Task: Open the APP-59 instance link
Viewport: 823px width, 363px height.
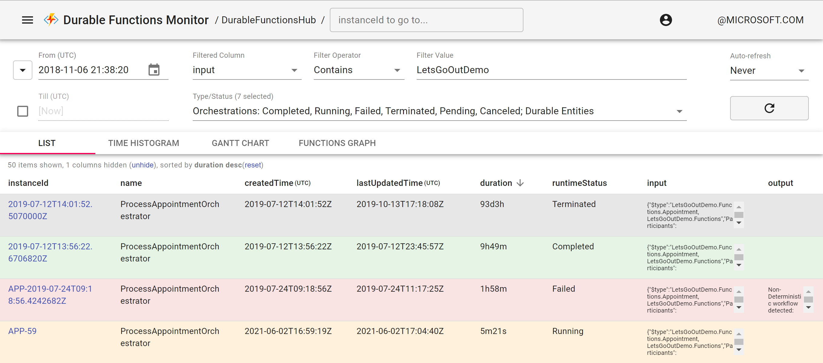Action: tap(22, 331)
